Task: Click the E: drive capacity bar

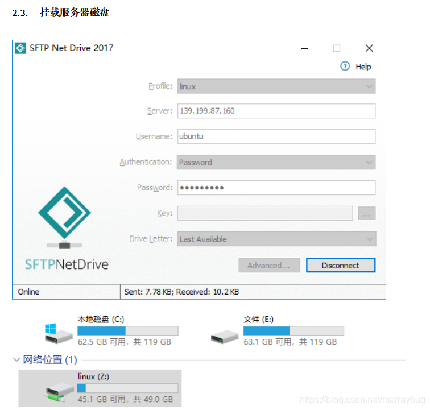Action: point(293,331)
